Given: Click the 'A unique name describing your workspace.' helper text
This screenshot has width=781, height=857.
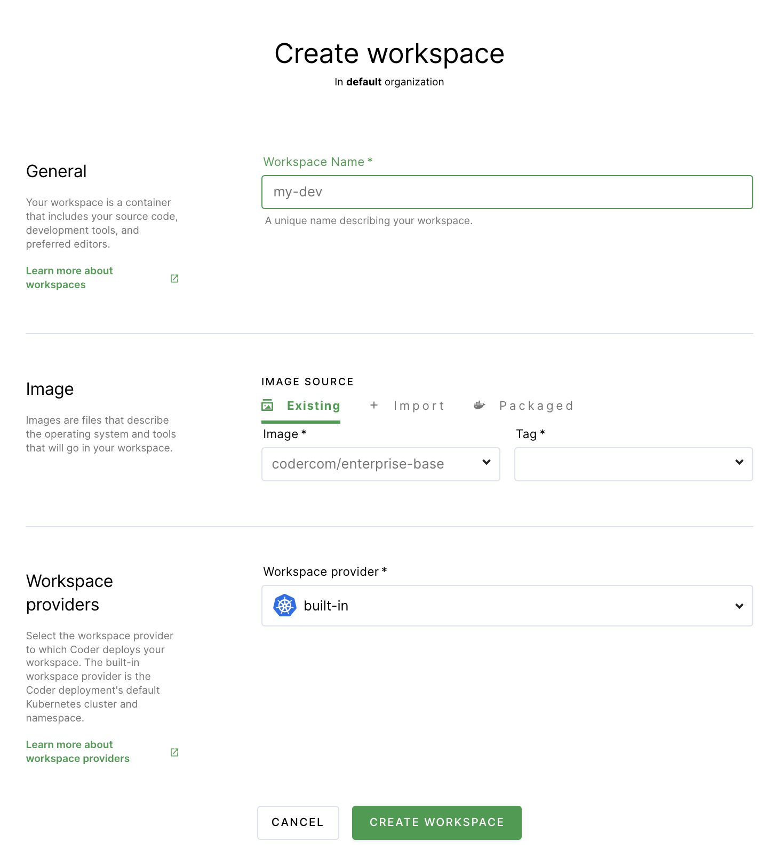Looking at the screenshot, I should coord(369,221).
